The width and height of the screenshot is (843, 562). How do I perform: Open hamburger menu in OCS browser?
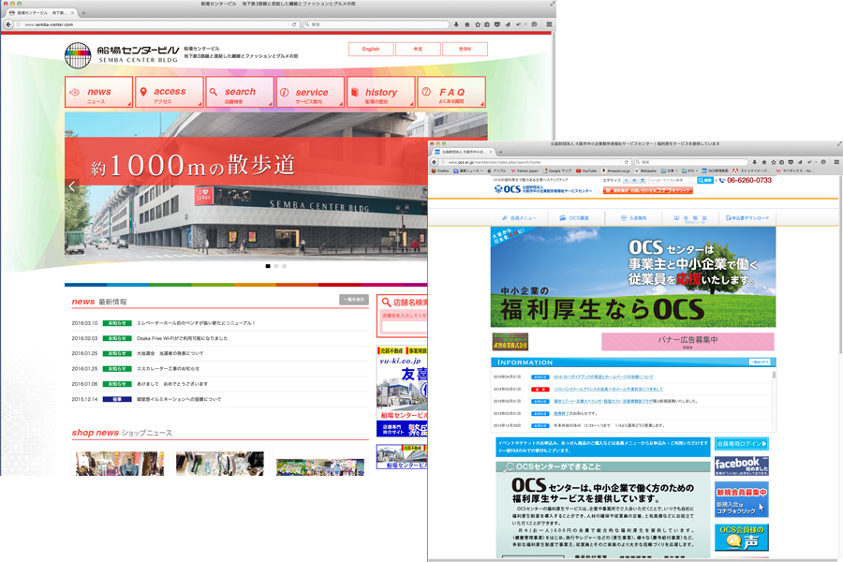pos(836,162)
